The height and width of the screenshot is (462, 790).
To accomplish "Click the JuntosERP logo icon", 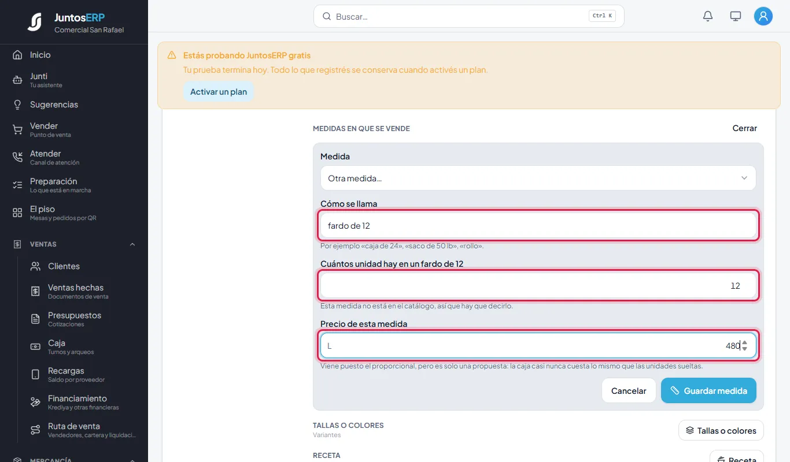I will 35,22.
